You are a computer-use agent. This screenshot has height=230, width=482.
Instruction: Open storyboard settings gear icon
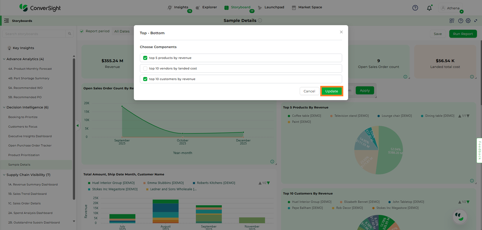coord(468,21)
